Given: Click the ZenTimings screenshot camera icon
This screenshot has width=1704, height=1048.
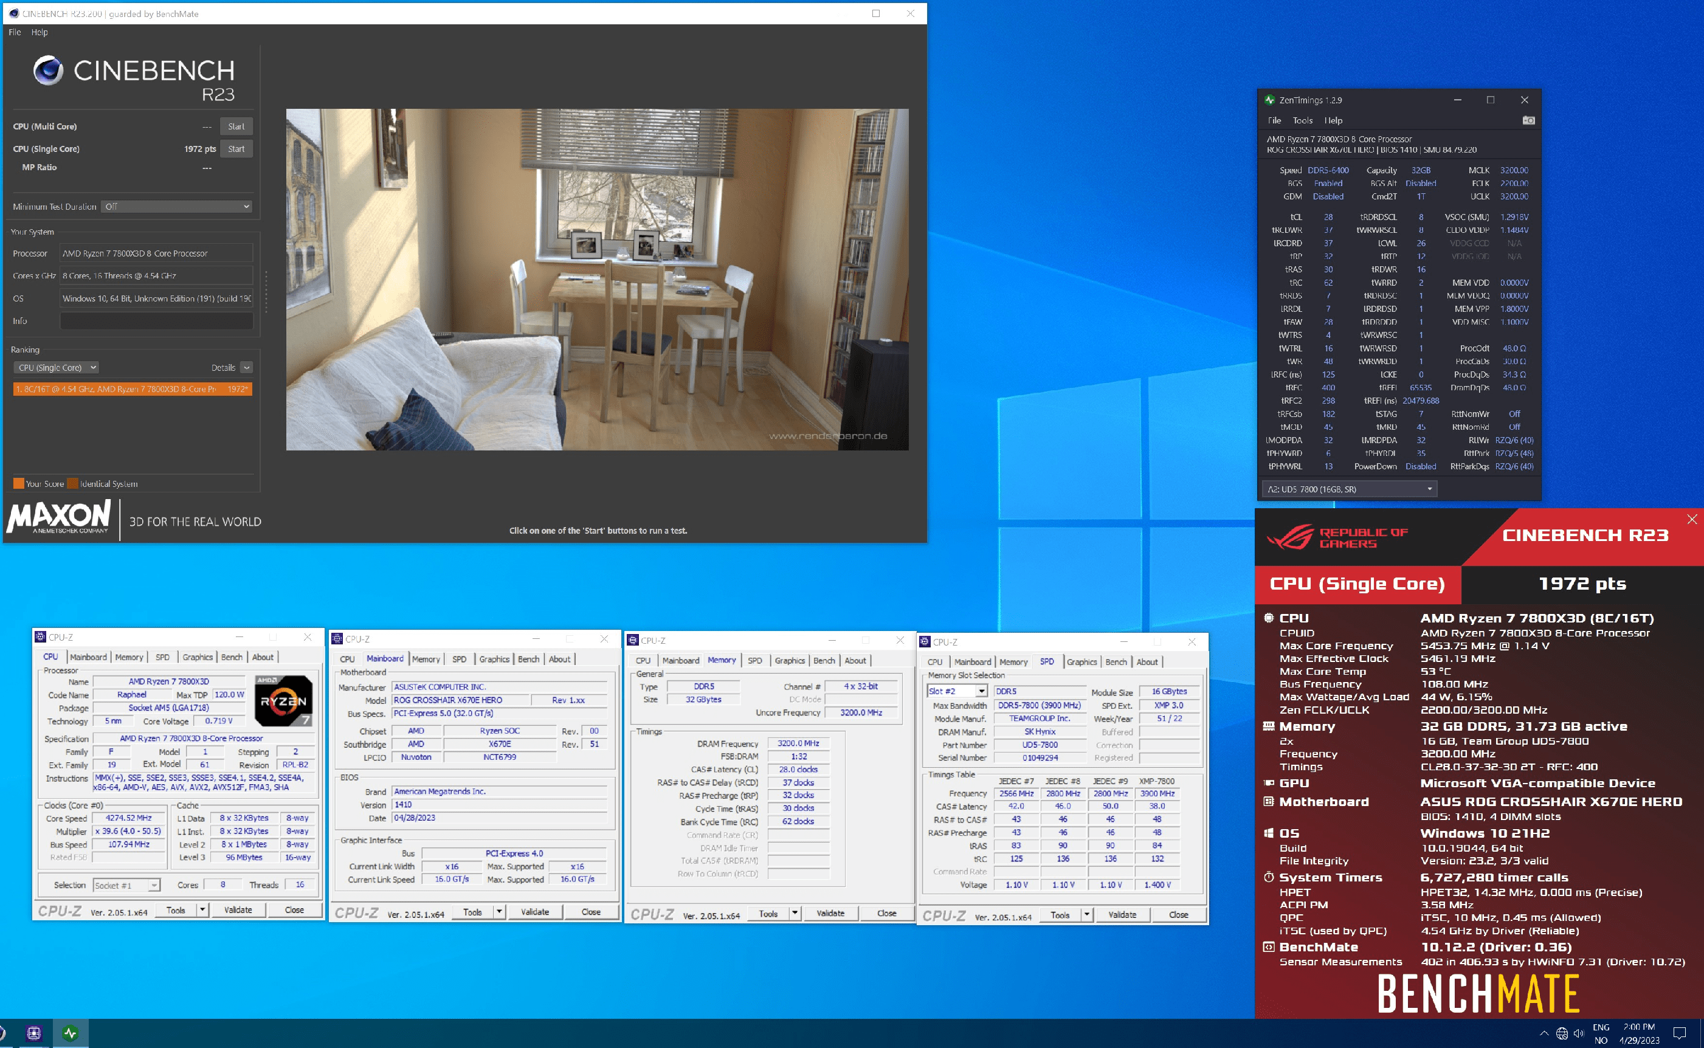Looking at the screenshot, I should click(1528, 120).
